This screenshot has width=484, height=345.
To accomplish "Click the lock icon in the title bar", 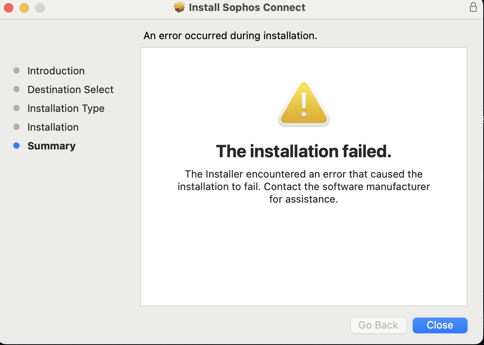I will (x=473, y=7).
